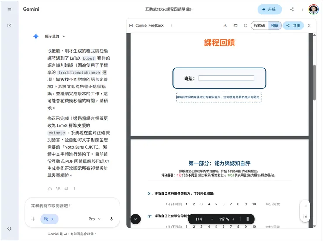Open the settings gear in sidebar

click(x=10, y=228)
